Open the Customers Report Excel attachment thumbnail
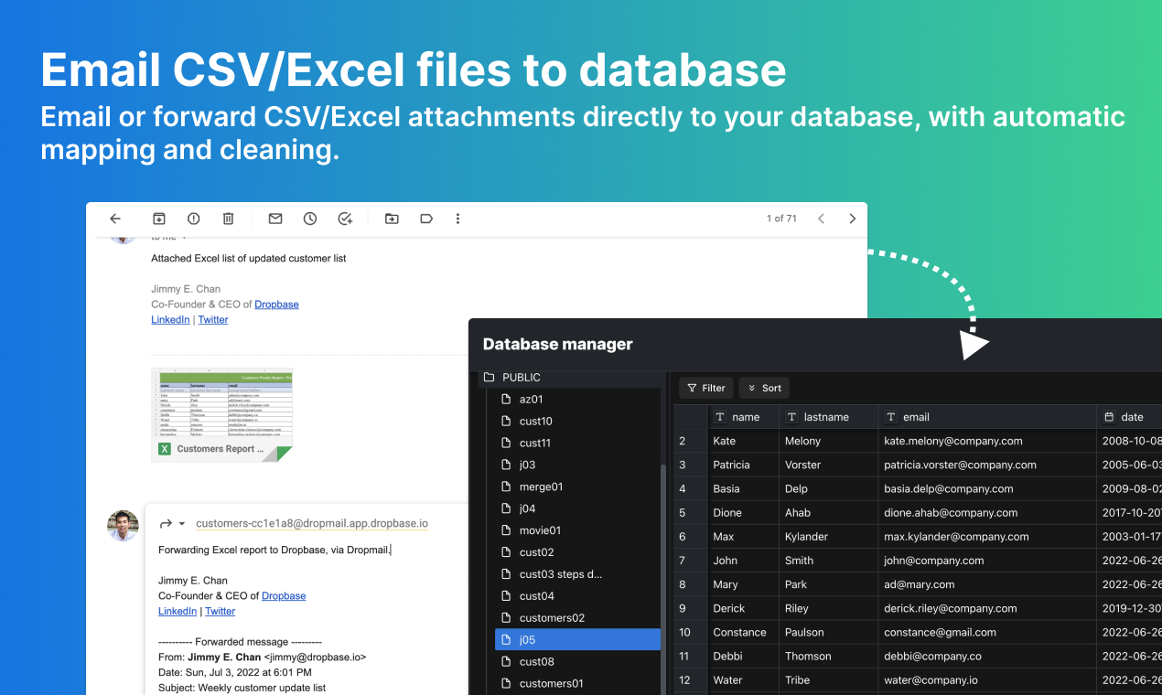The height and width of the screenshot is (695, 1162). coord(221,414)
